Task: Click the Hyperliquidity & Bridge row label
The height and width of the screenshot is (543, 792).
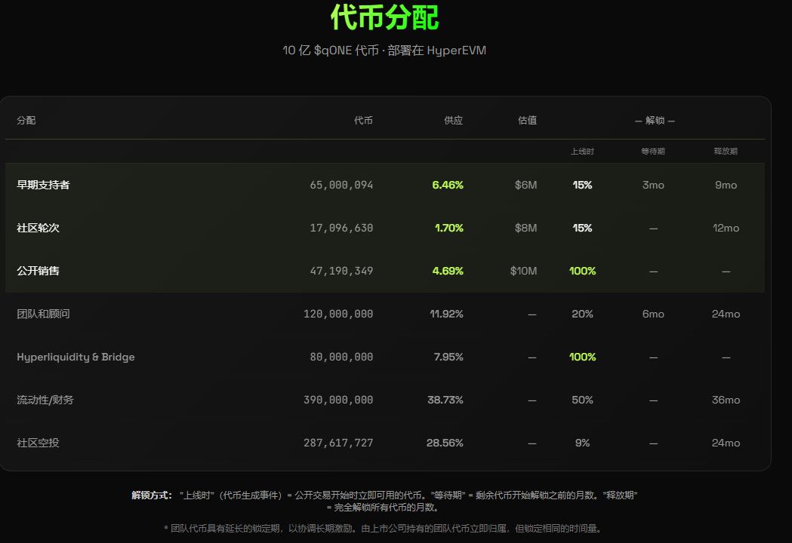Action: pos(76,357)
